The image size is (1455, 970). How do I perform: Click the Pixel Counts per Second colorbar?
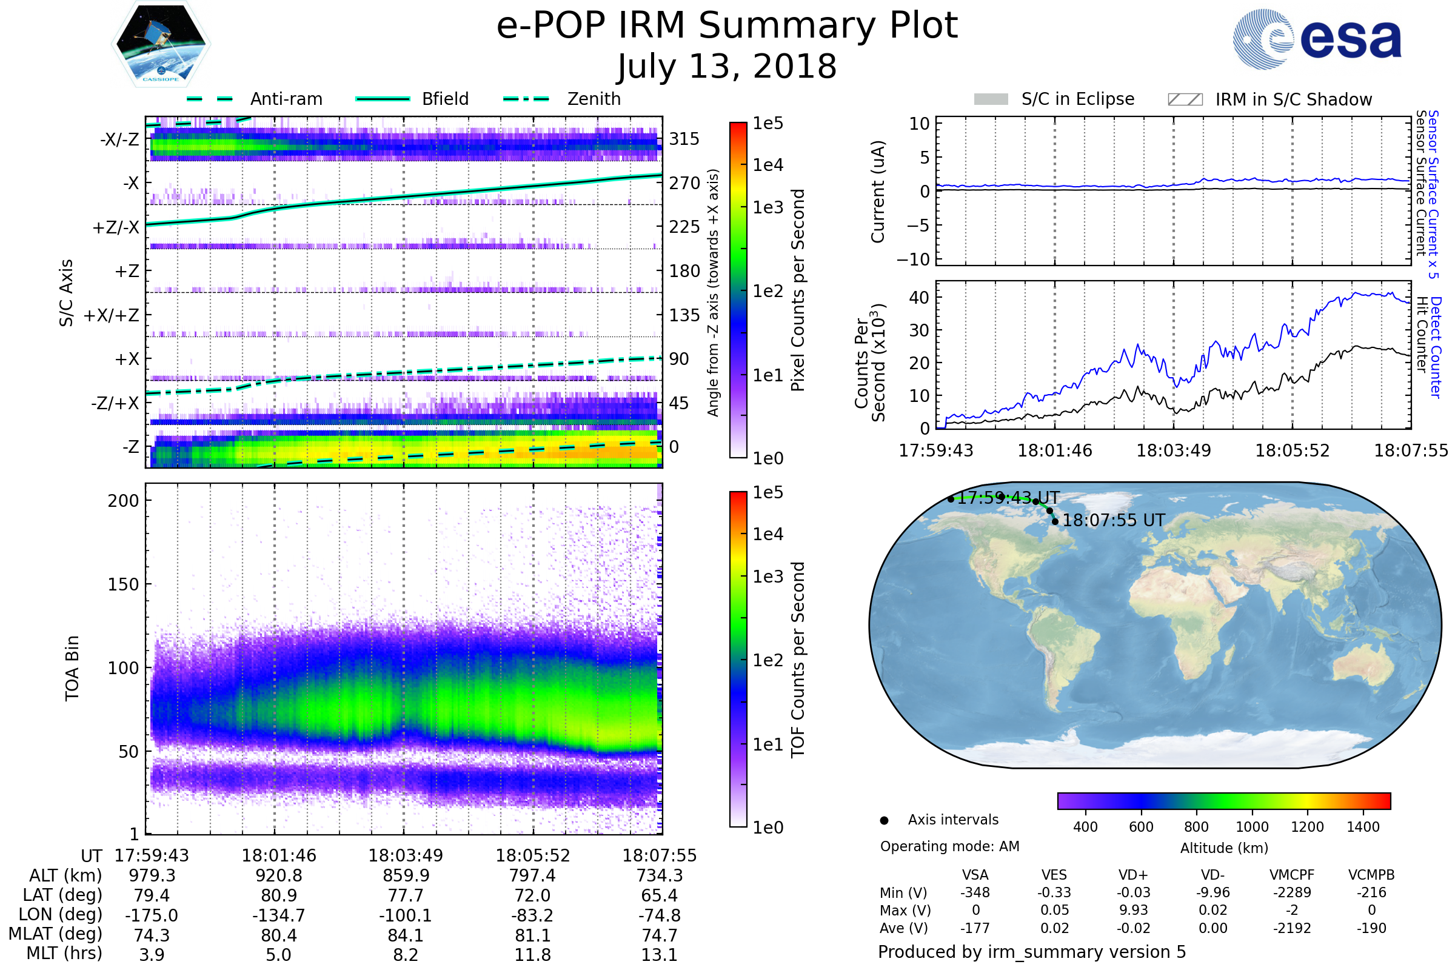738,290
